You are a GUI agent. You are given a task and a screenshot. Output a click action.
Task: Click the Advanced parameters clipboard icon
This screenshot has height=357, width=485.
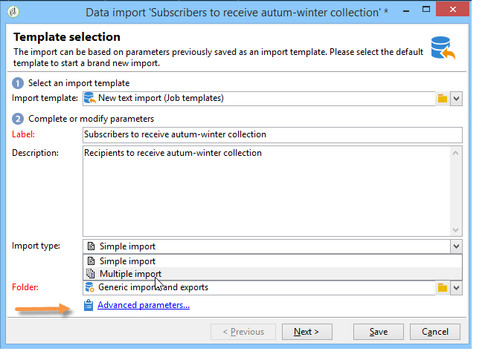89,305
